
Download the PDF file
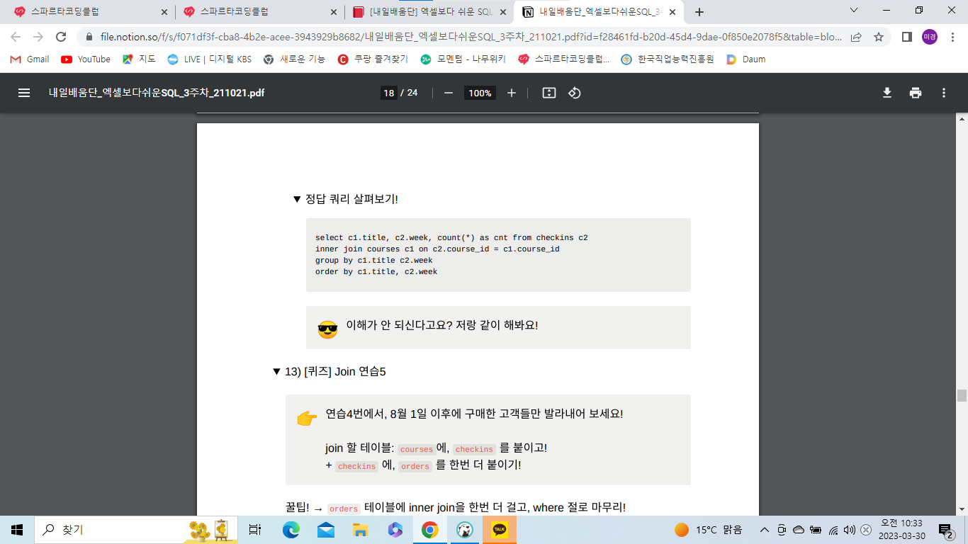pos(887,93)
